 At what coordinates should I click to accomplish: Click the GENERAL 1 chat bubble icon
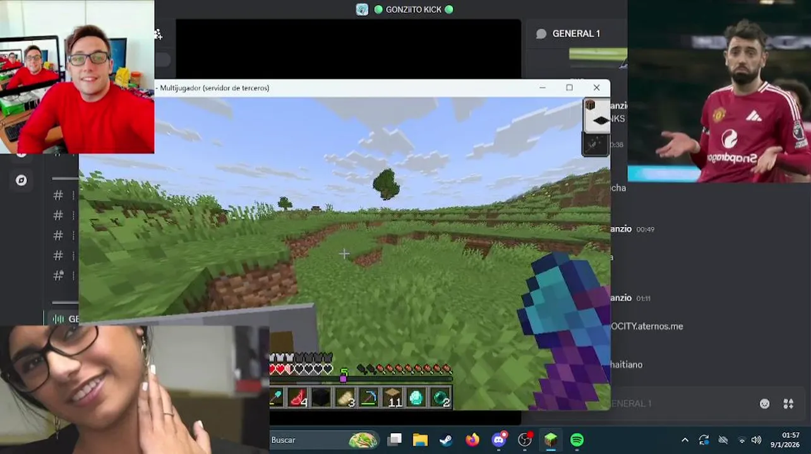coord(541,34)
